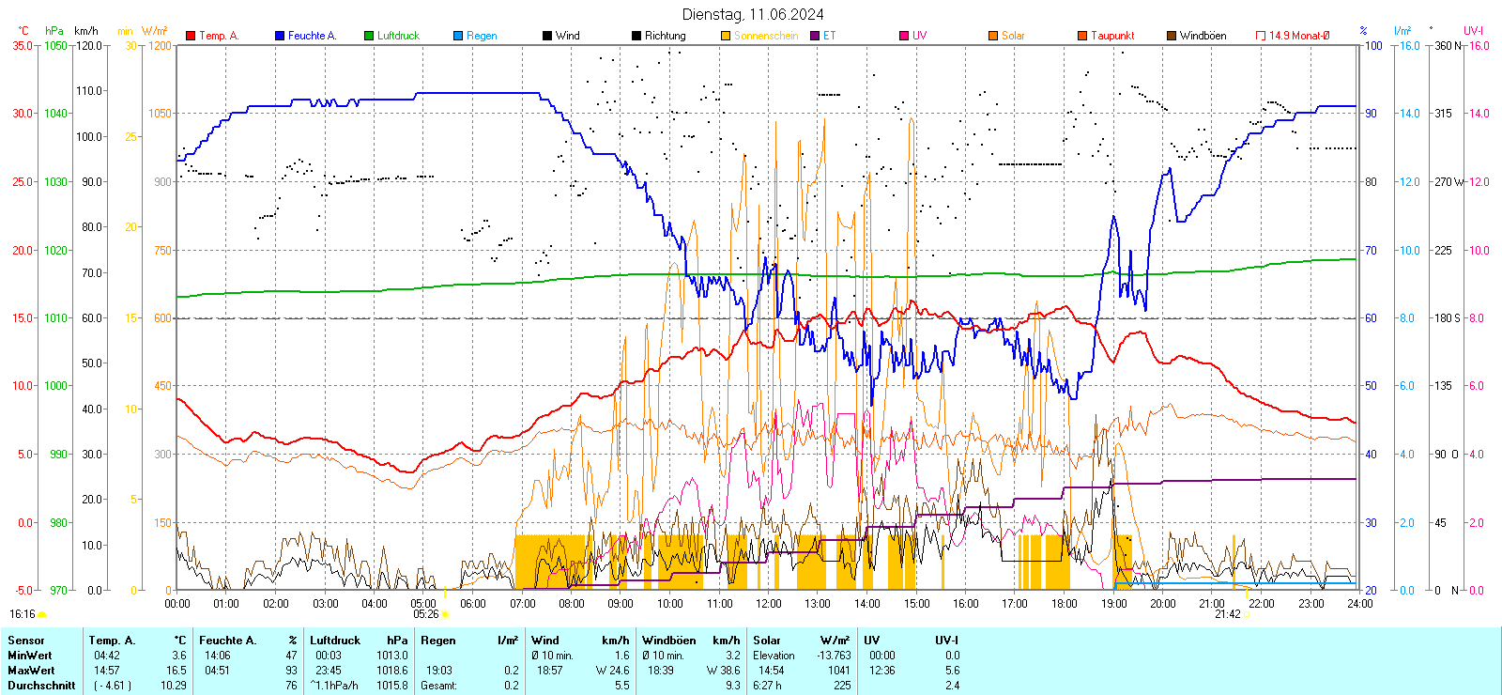The image size is (1502, 695).
Task: Click the green Luftdruck legend square
Action: click(369, 36)
